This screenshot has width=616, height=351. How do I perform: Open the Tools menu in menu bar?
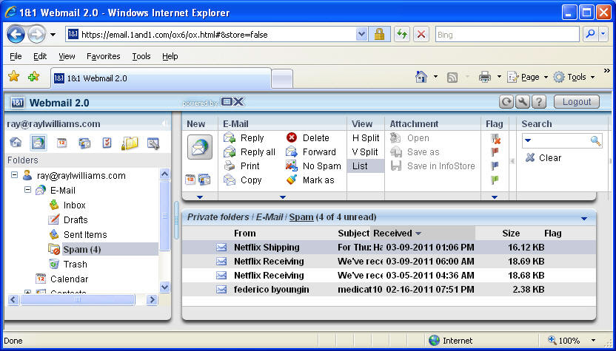click(x=141, y=56)
